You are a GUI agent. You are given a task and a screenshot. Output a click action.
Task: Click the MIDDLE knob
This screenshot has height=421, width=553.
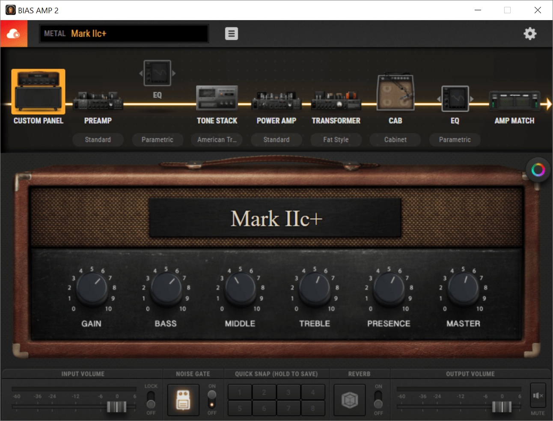point(240,289)
